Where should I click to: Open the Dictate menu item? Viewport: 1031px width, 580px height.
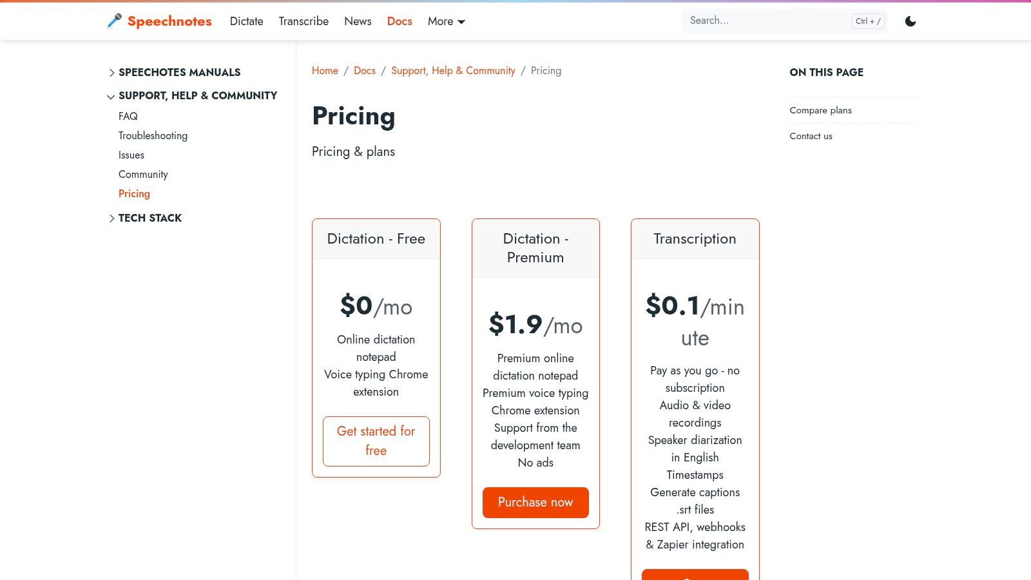click(x=246, y=21)
